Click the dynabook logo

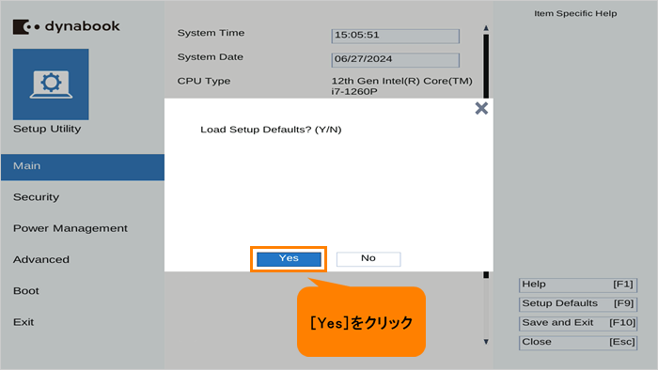(x=67, y=26)
